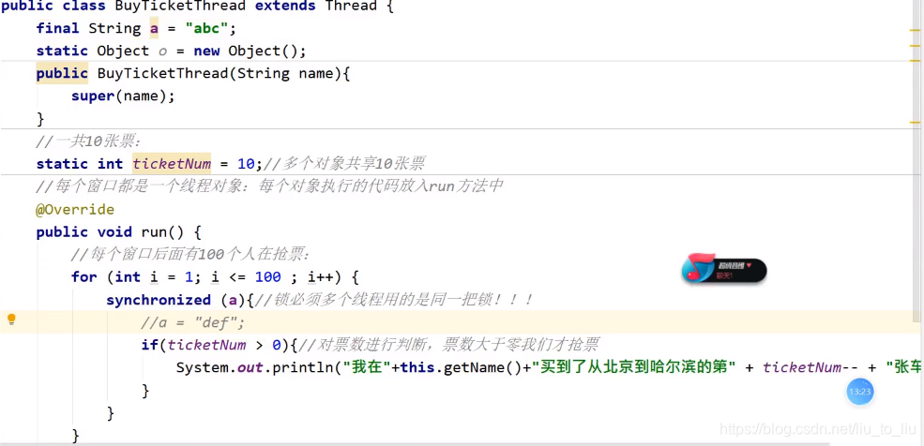Click the yellow lightbulb intention icon
Screen dimensions: 924x446
point(11,320)
